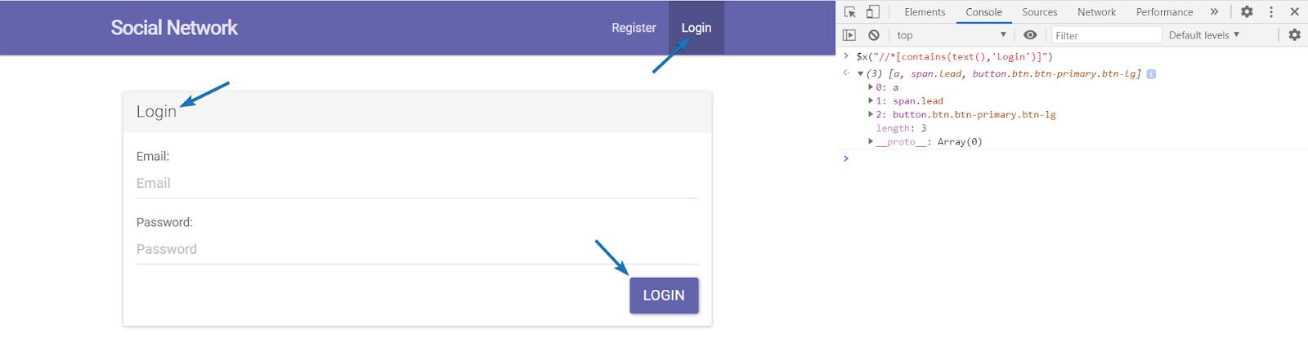This screenshot has width=1308, height=347.
Task: Clear the console with the ban icon
Action: (874, 35)
